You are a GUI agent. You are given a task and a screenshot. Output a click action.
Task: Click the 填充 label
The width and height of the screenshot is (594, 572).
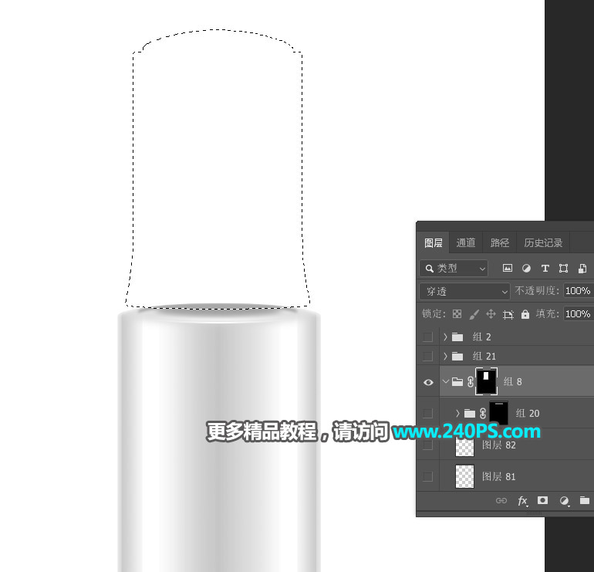coord(547,314)
